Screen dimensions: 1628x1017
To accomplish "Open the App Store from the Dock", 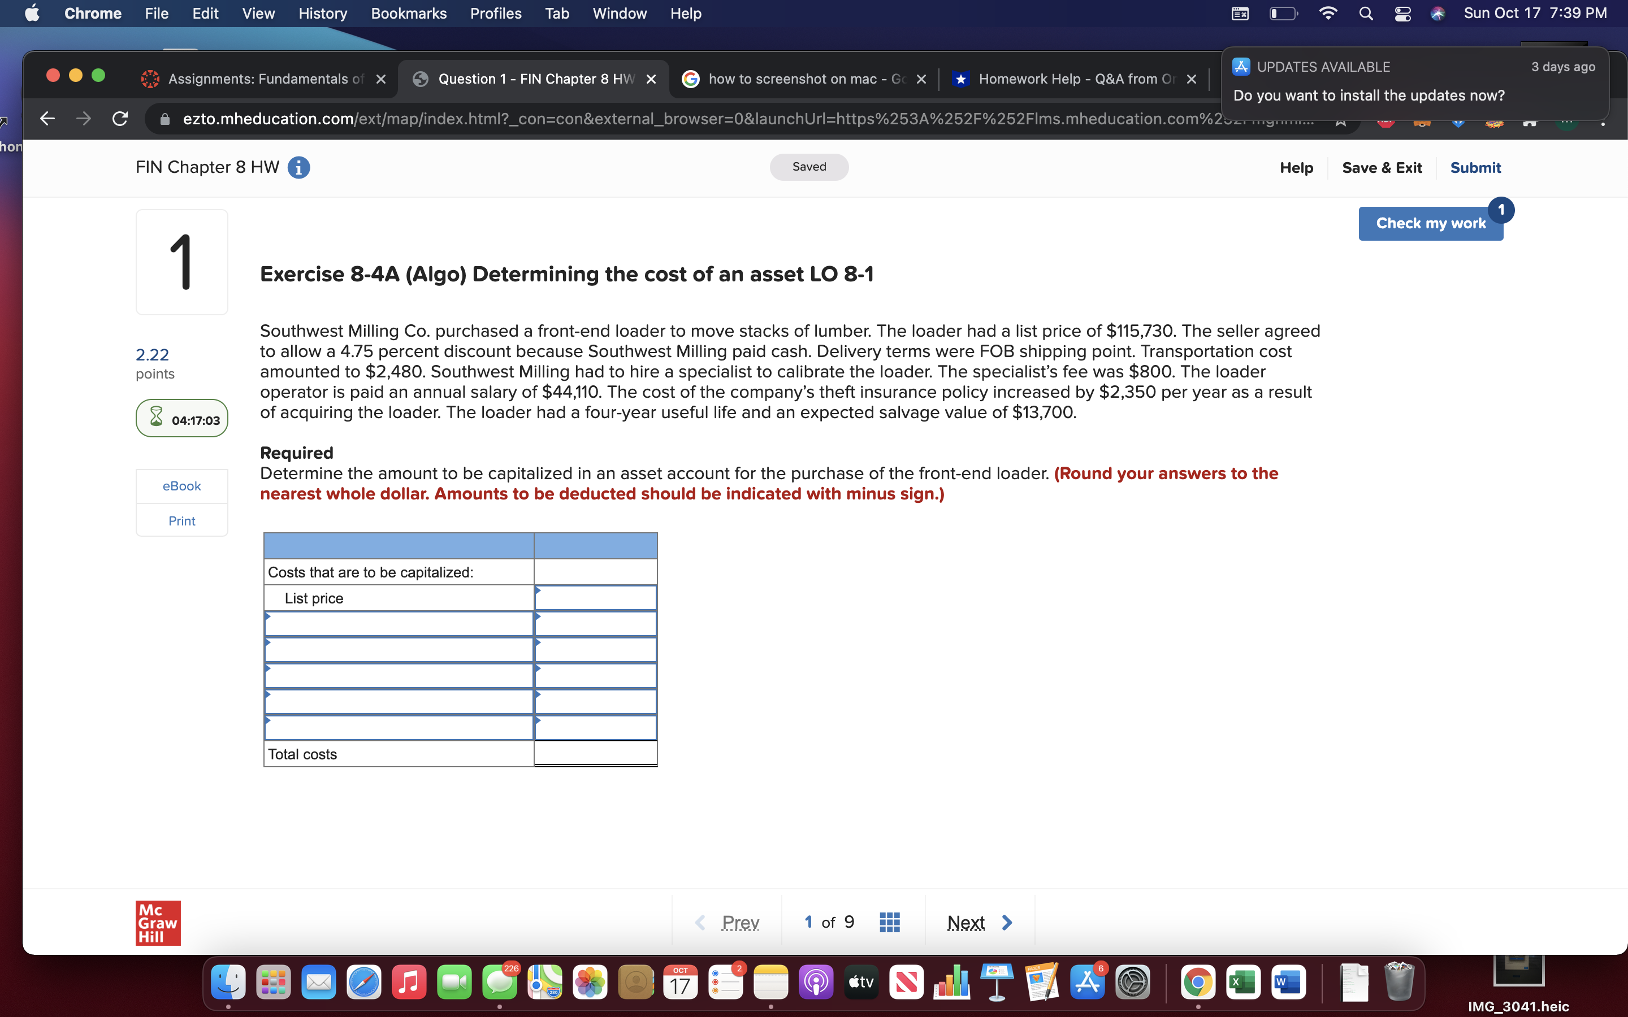I will 1088,982.
